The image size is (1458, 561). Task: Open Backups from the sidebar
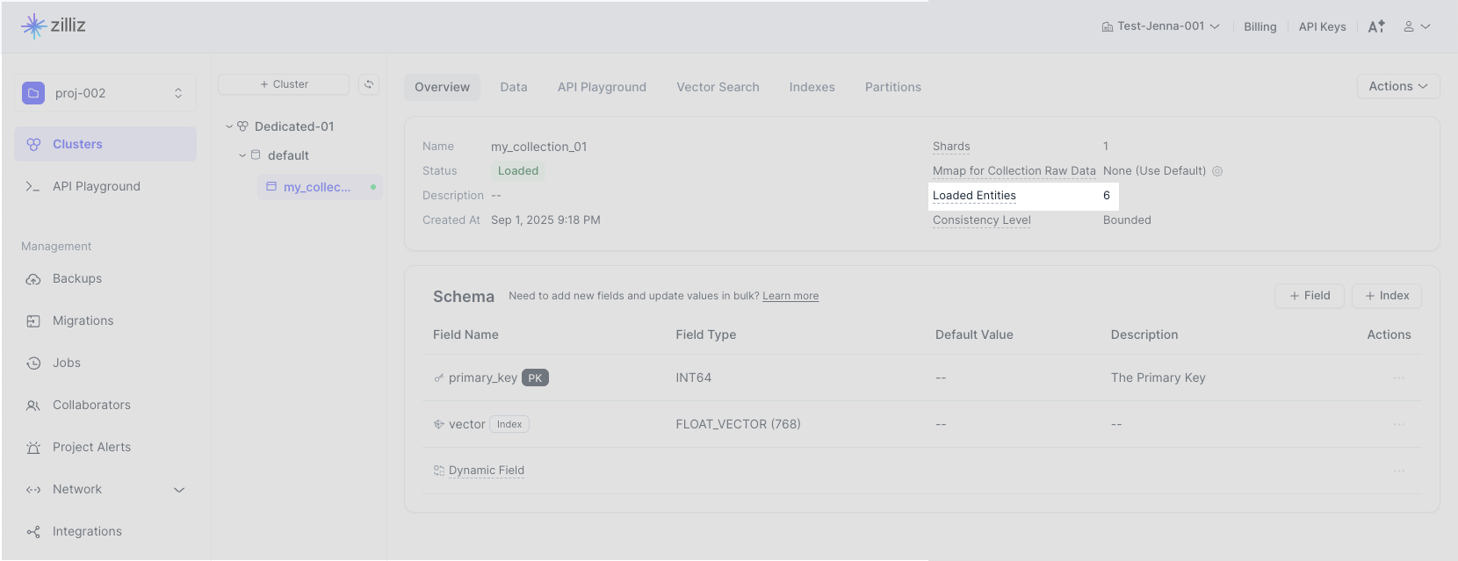77,279
